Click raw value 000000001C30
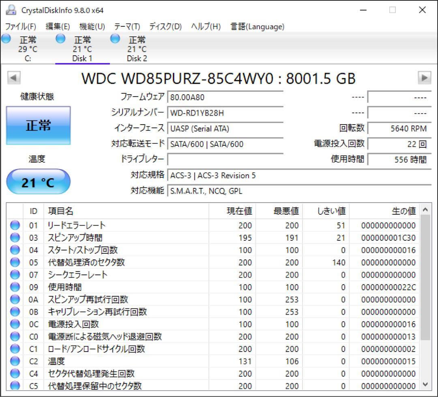Screen dimensions: 438x397 [388, 237]
